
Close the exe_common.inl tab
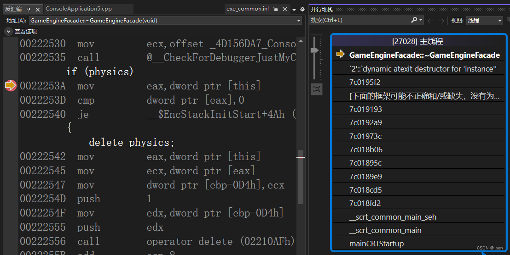coord(285,9)
